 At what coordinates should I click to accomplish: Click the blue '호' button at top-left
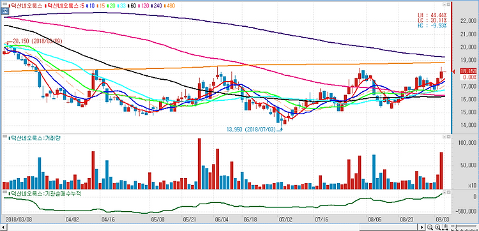5,11
